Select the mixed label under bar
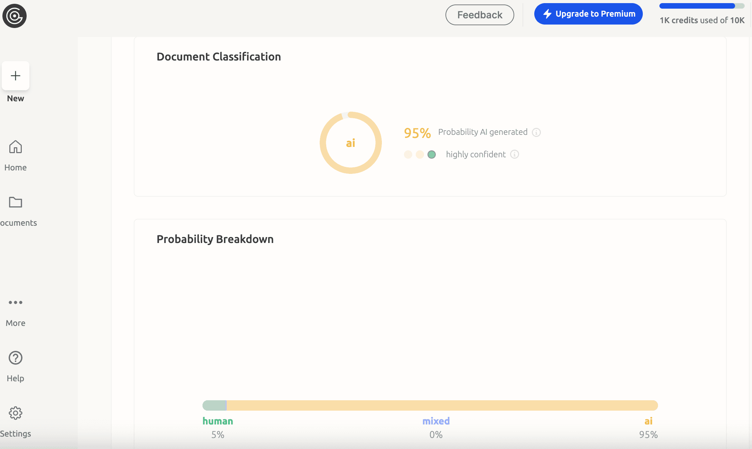 click(436, 421)
